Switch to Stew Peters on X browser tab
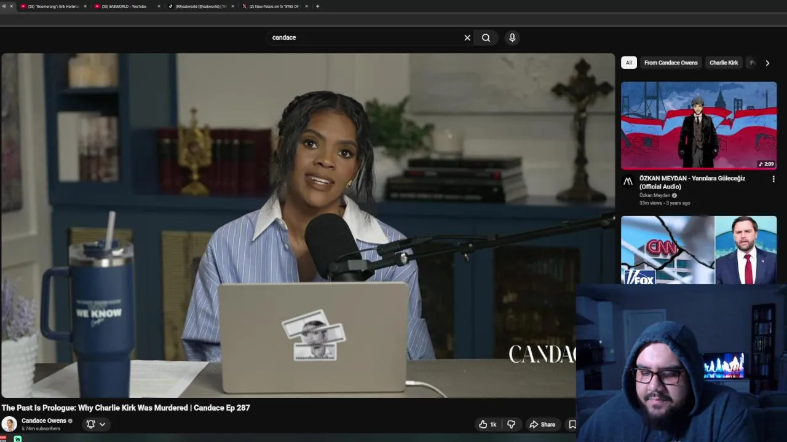Image resolution: width=787 pixels, height=442 pixels. point(274,6)
